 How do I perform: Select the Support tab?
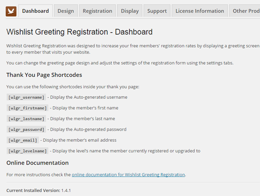(157, 11)
